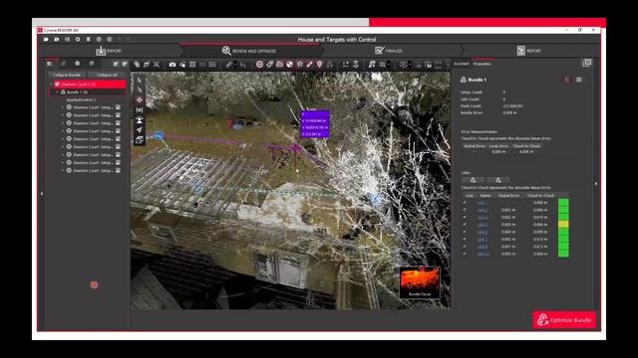638x358 pixels.
Task: Click the pop-out window icon above properties
Action: (587, 63)
